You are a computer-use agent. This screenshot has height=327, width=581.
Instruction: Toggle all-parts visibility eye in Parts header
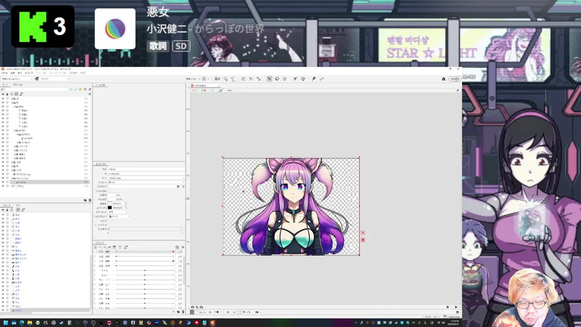point(3,94)
